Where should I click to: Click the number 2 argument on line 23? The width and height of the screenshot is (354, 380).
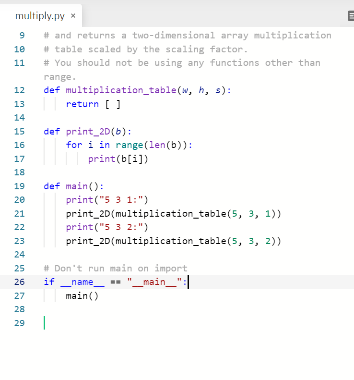pos(268,241)
